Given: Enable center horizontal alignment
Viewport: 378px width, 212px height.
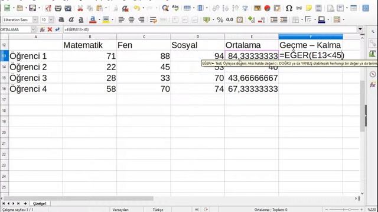Looking at the screenshot, I should [x=131, y=19].
